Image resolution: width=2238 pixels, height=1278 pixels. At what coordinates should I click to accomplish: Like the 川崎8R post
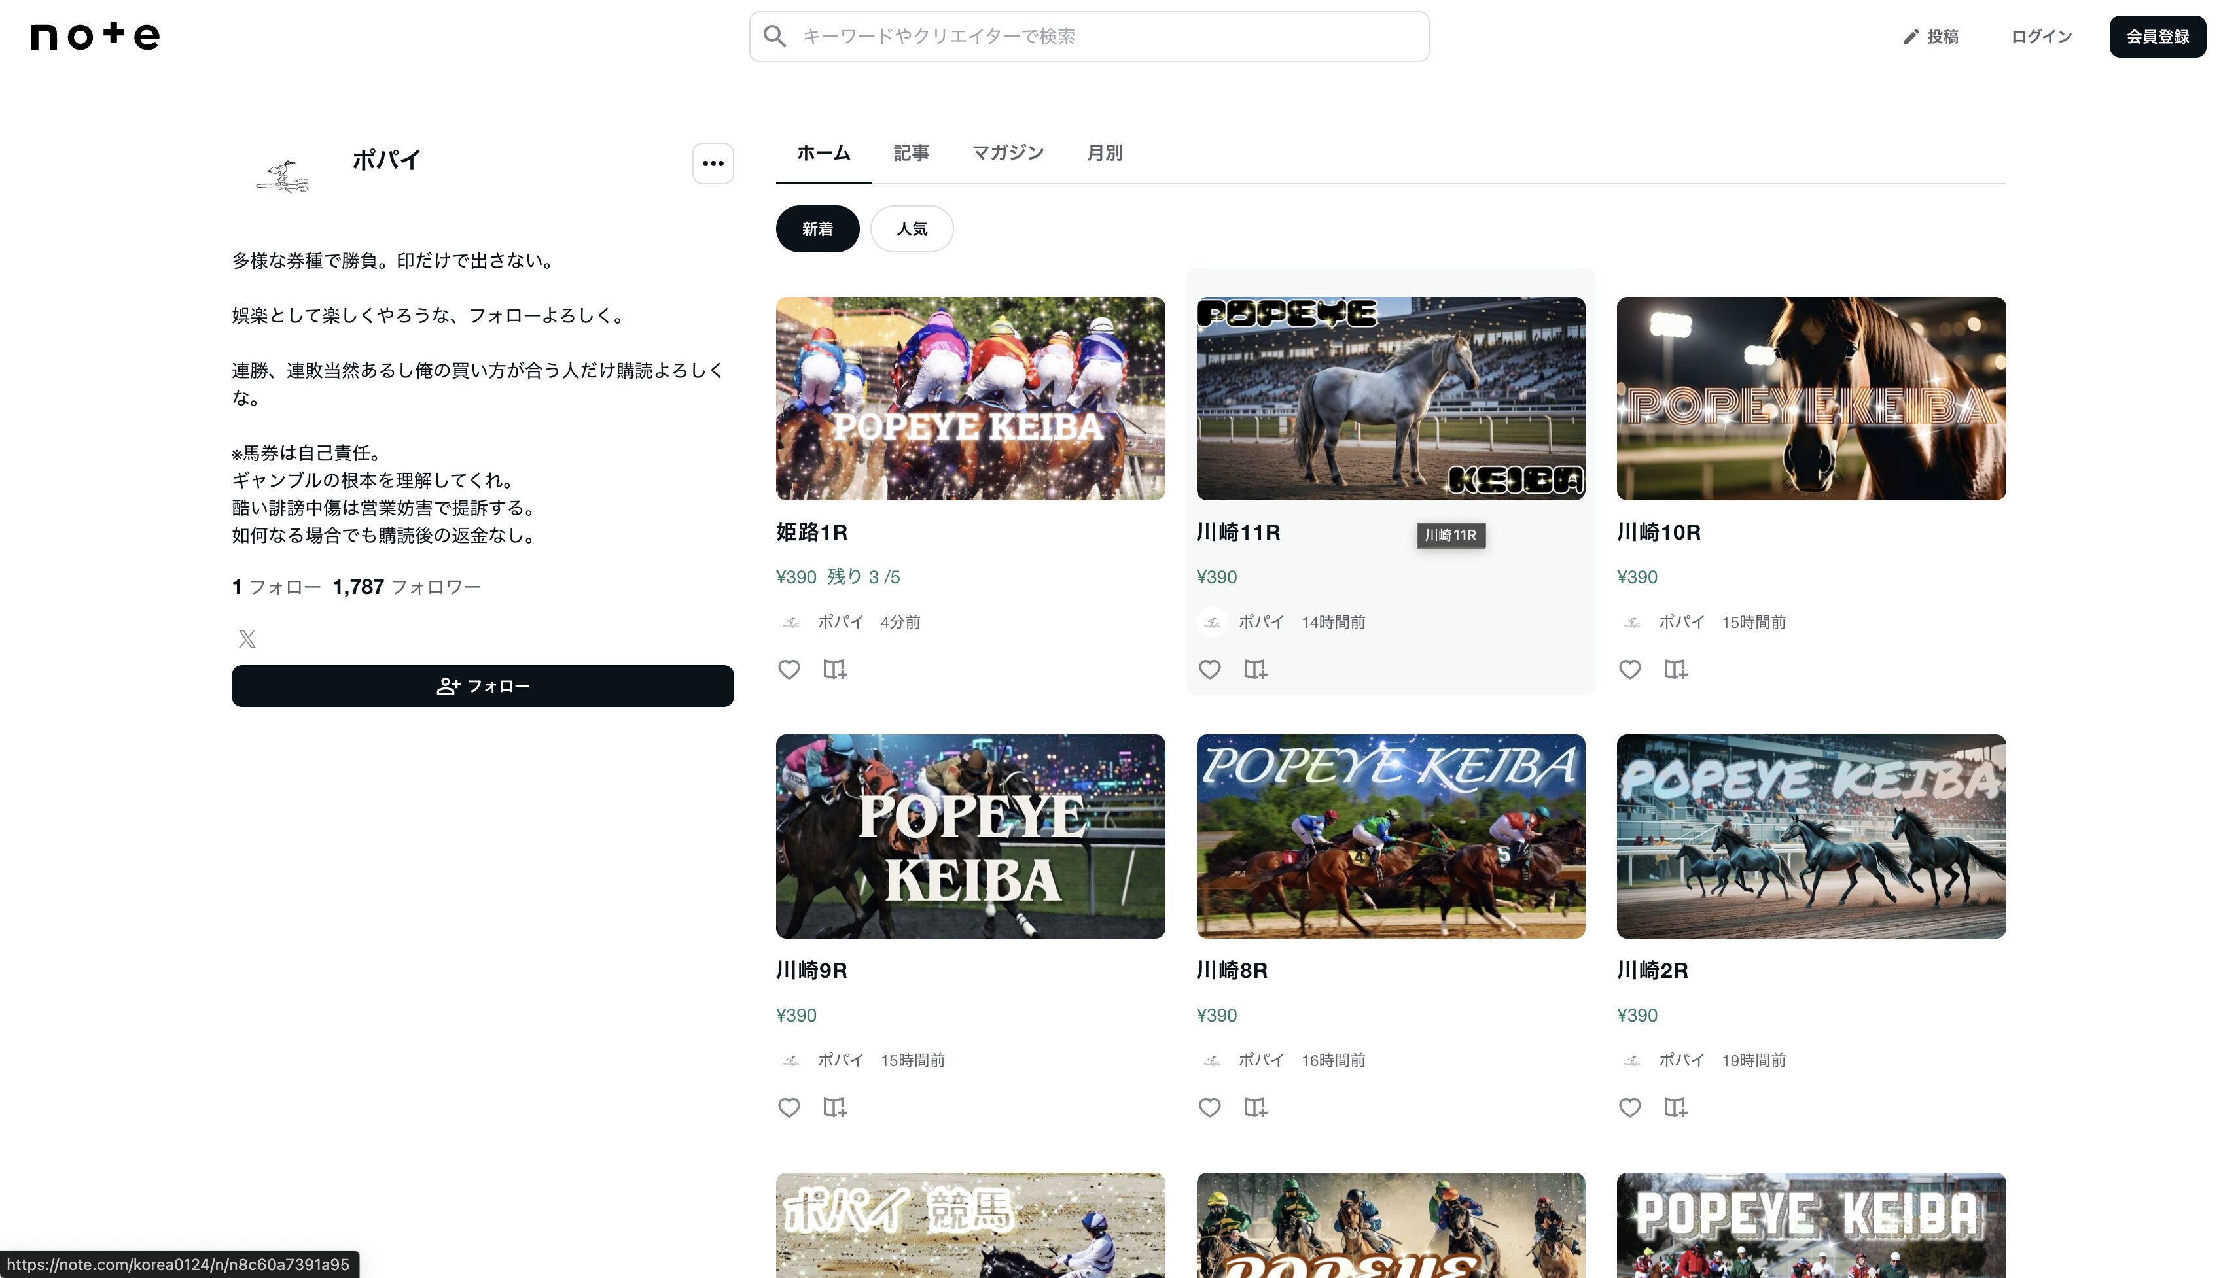[1209, 1108]
